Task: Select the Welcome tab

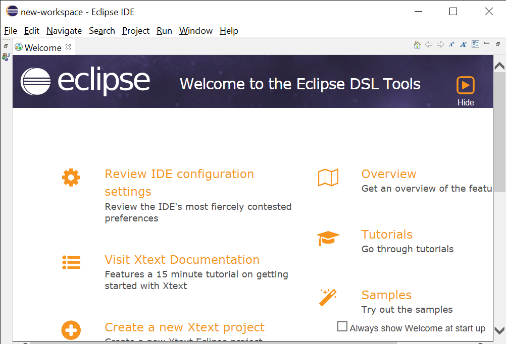Action: 43,47
